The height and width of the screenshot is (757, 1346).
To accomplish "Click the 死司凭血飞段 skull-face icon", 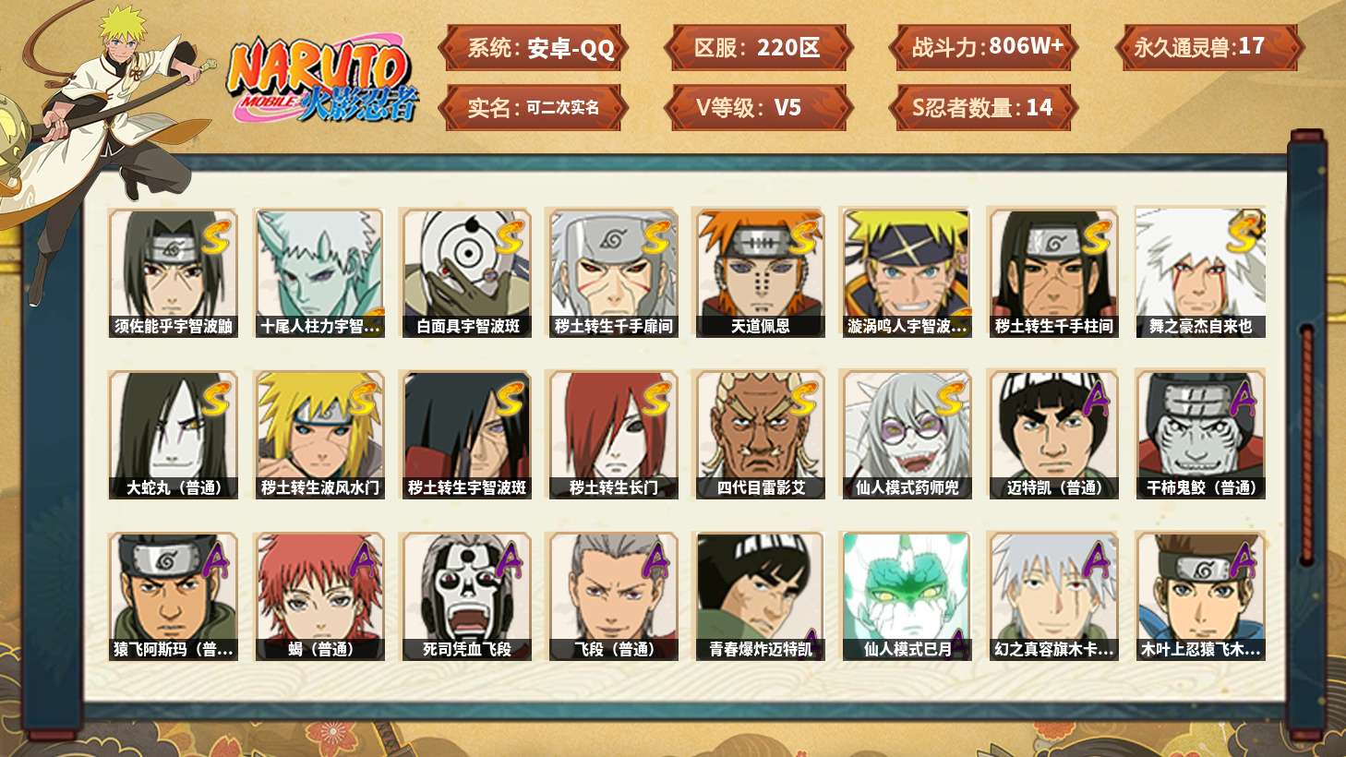I will pos(466,596).
